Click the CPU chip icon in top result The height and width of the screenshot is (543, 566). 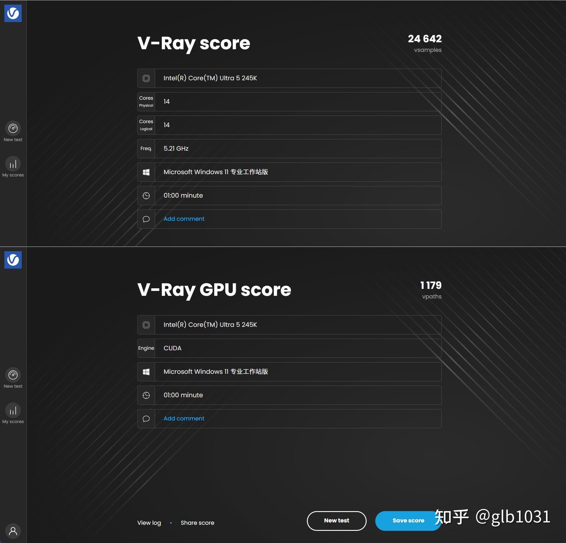146,78
